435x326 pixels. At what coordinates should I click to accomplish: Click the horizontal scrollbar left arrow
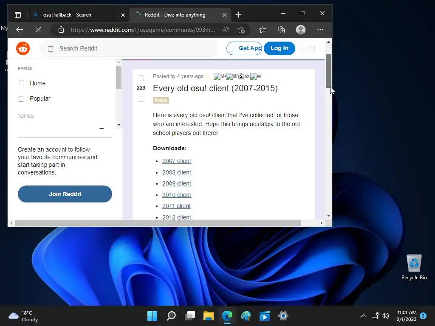click(11, 223)
